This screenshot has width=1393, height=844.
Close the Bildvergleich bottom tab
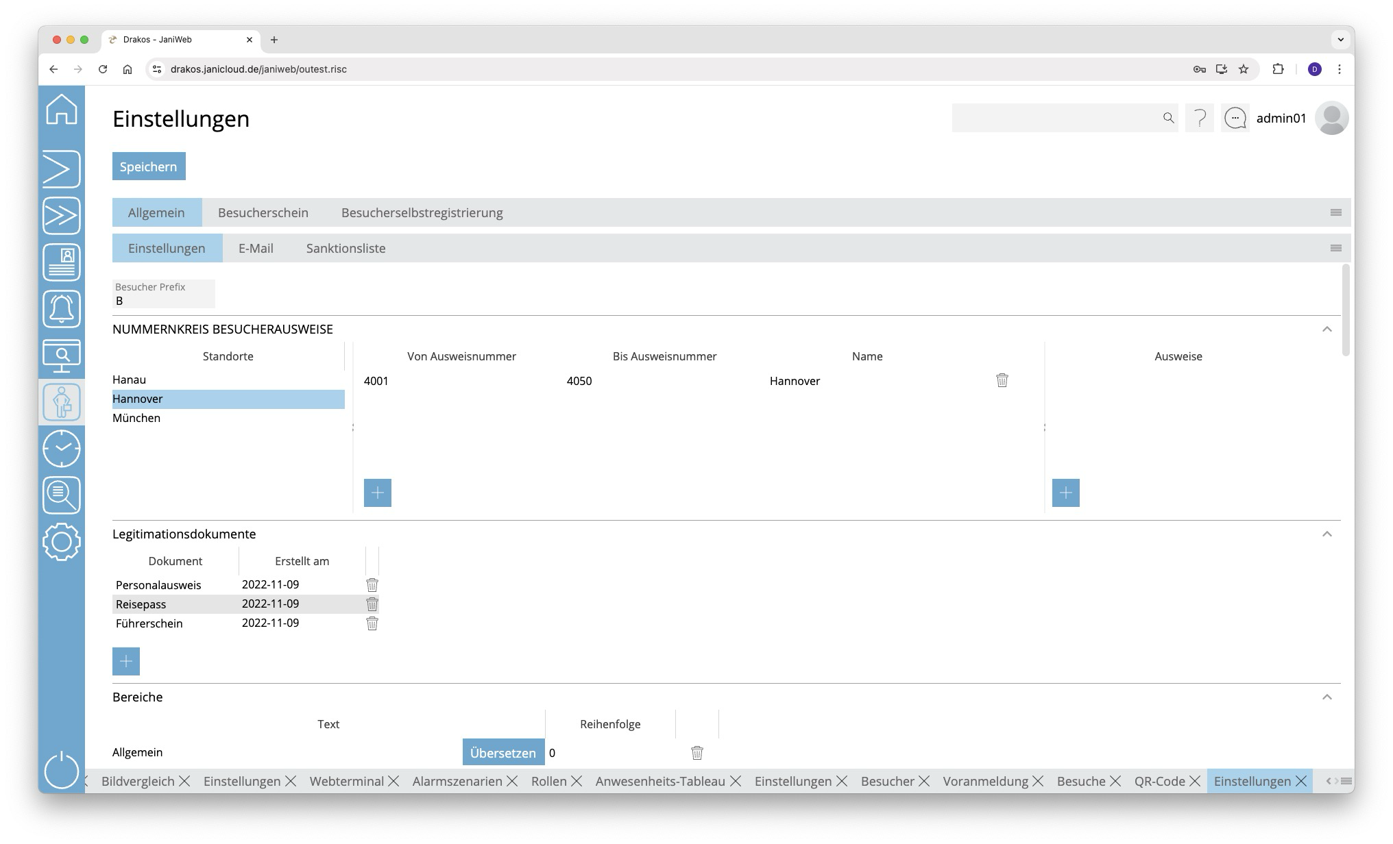(184, 781)
